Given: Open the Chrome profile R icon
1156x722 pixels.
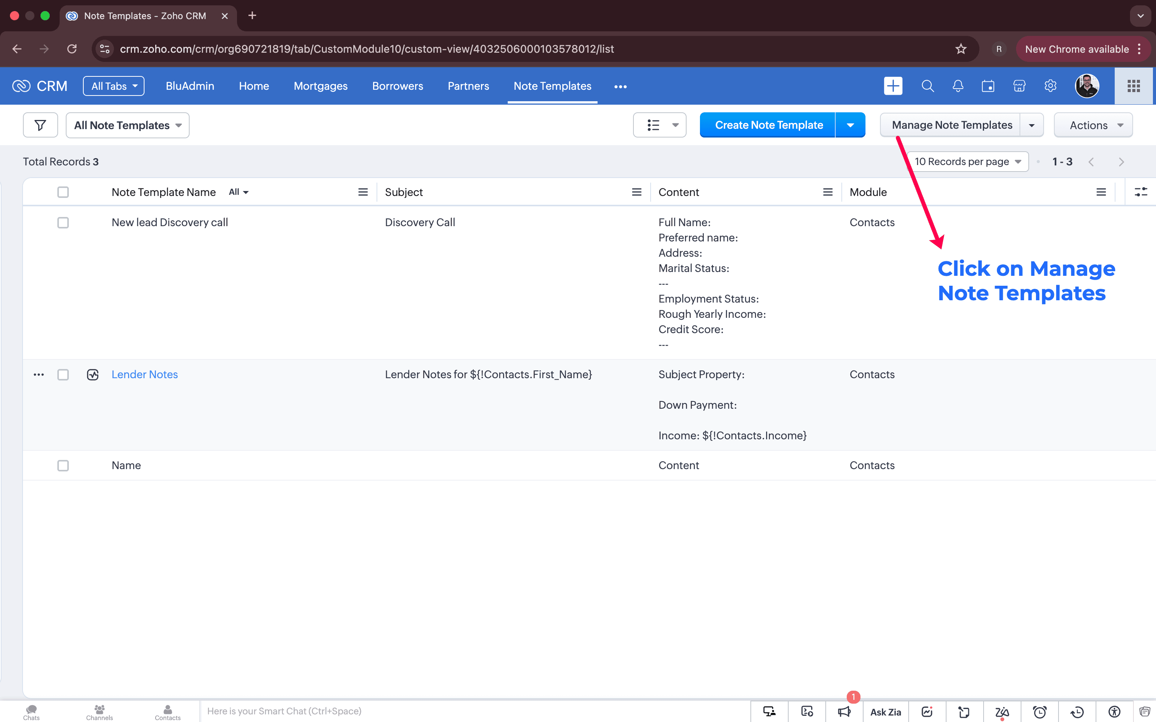Looking at the screenshot, I should tap(999, 49).
